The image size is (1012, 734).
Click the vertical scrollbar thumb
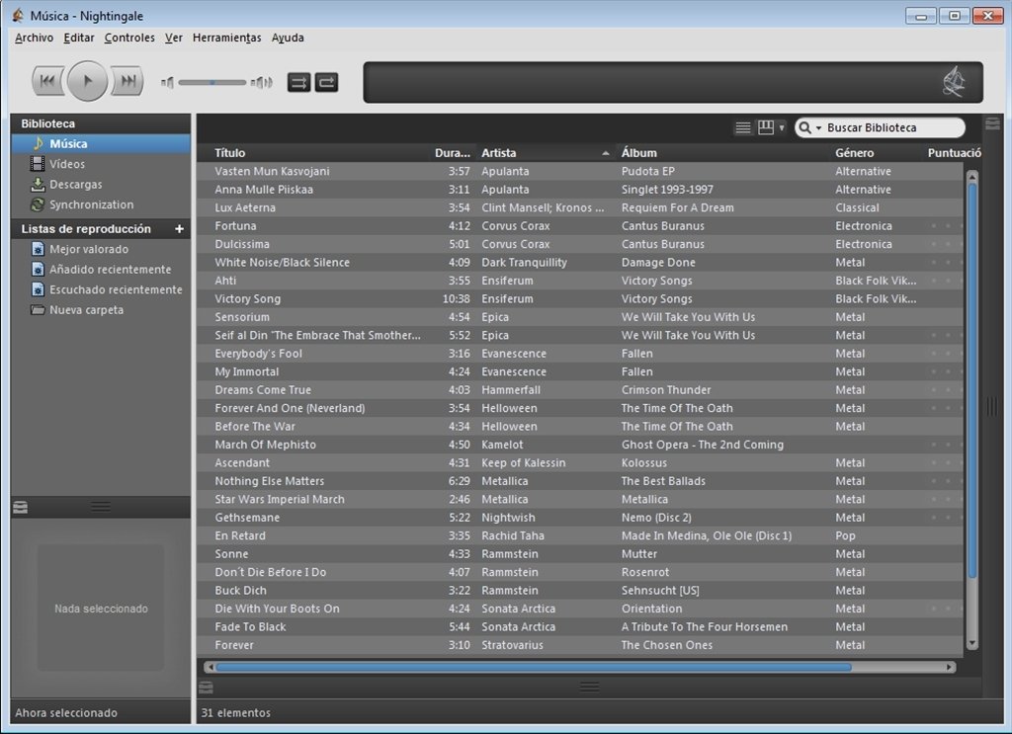tap(972, 380)
